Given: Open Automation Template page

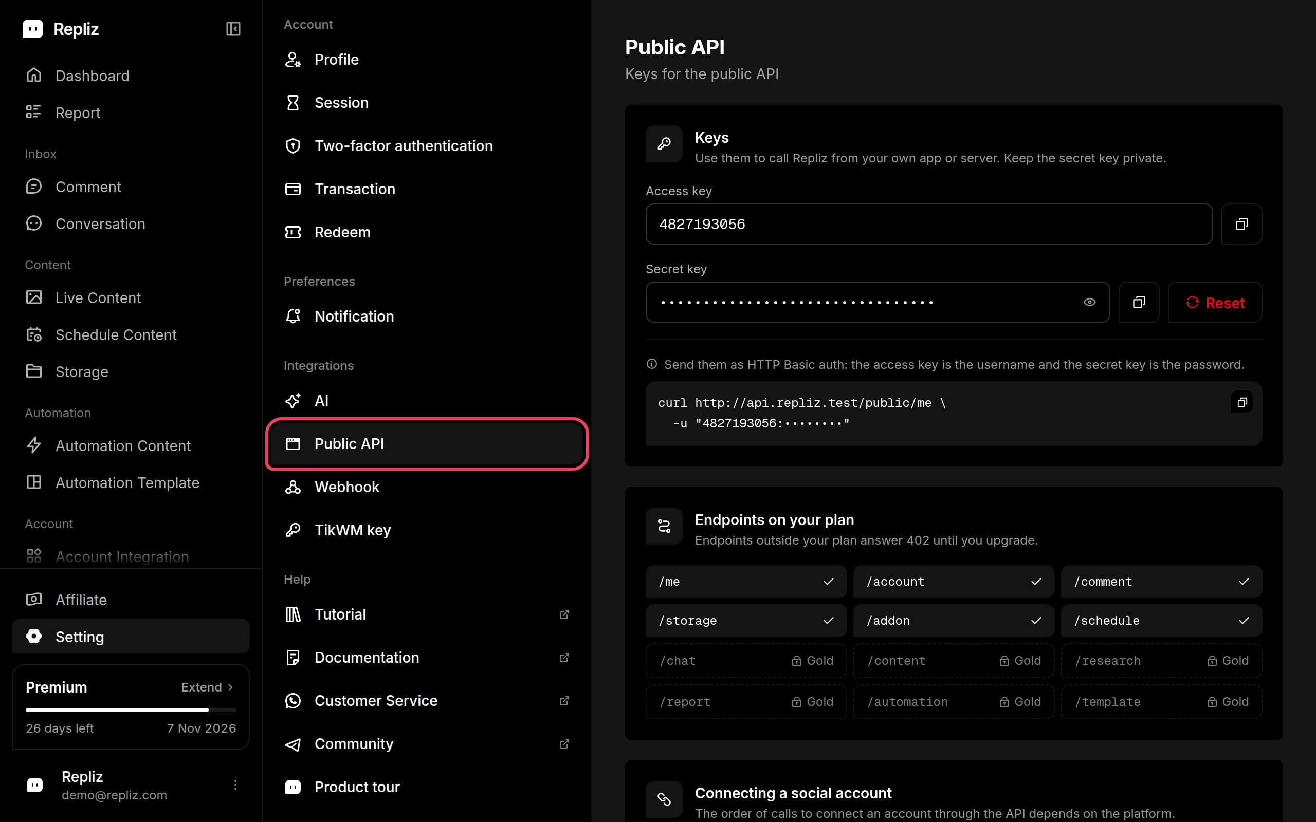Looking at the screenshot, I should [131, 483].
